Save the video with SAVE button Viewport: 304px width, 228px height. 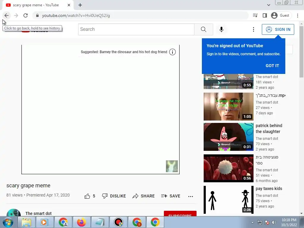(x=171, y=196)
